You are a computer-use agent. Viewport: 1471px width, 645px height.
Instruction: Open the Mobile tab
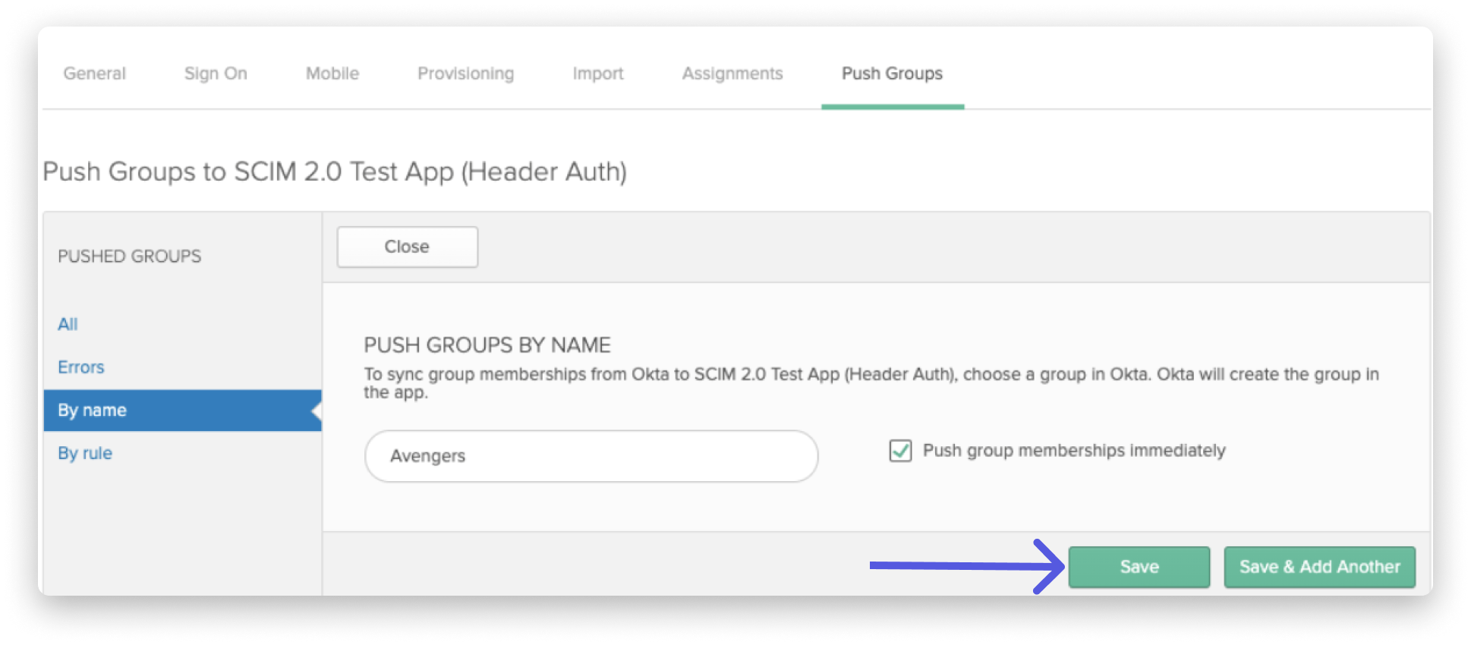332,74
